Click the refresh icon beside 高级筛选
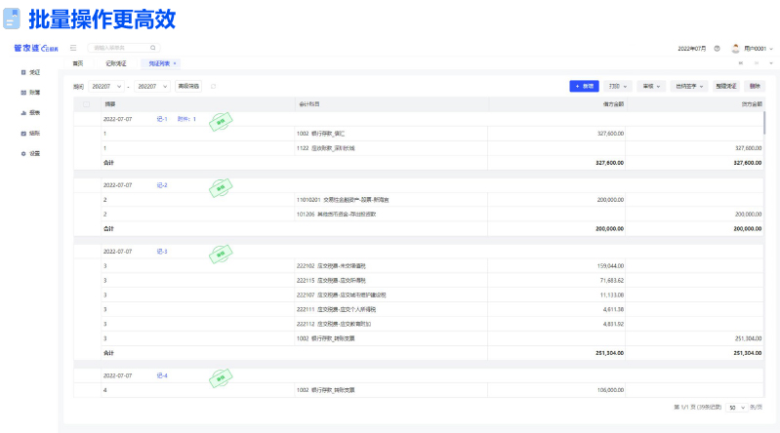The height and width of the screenshot is (433, 780). (x=213, y=87)
